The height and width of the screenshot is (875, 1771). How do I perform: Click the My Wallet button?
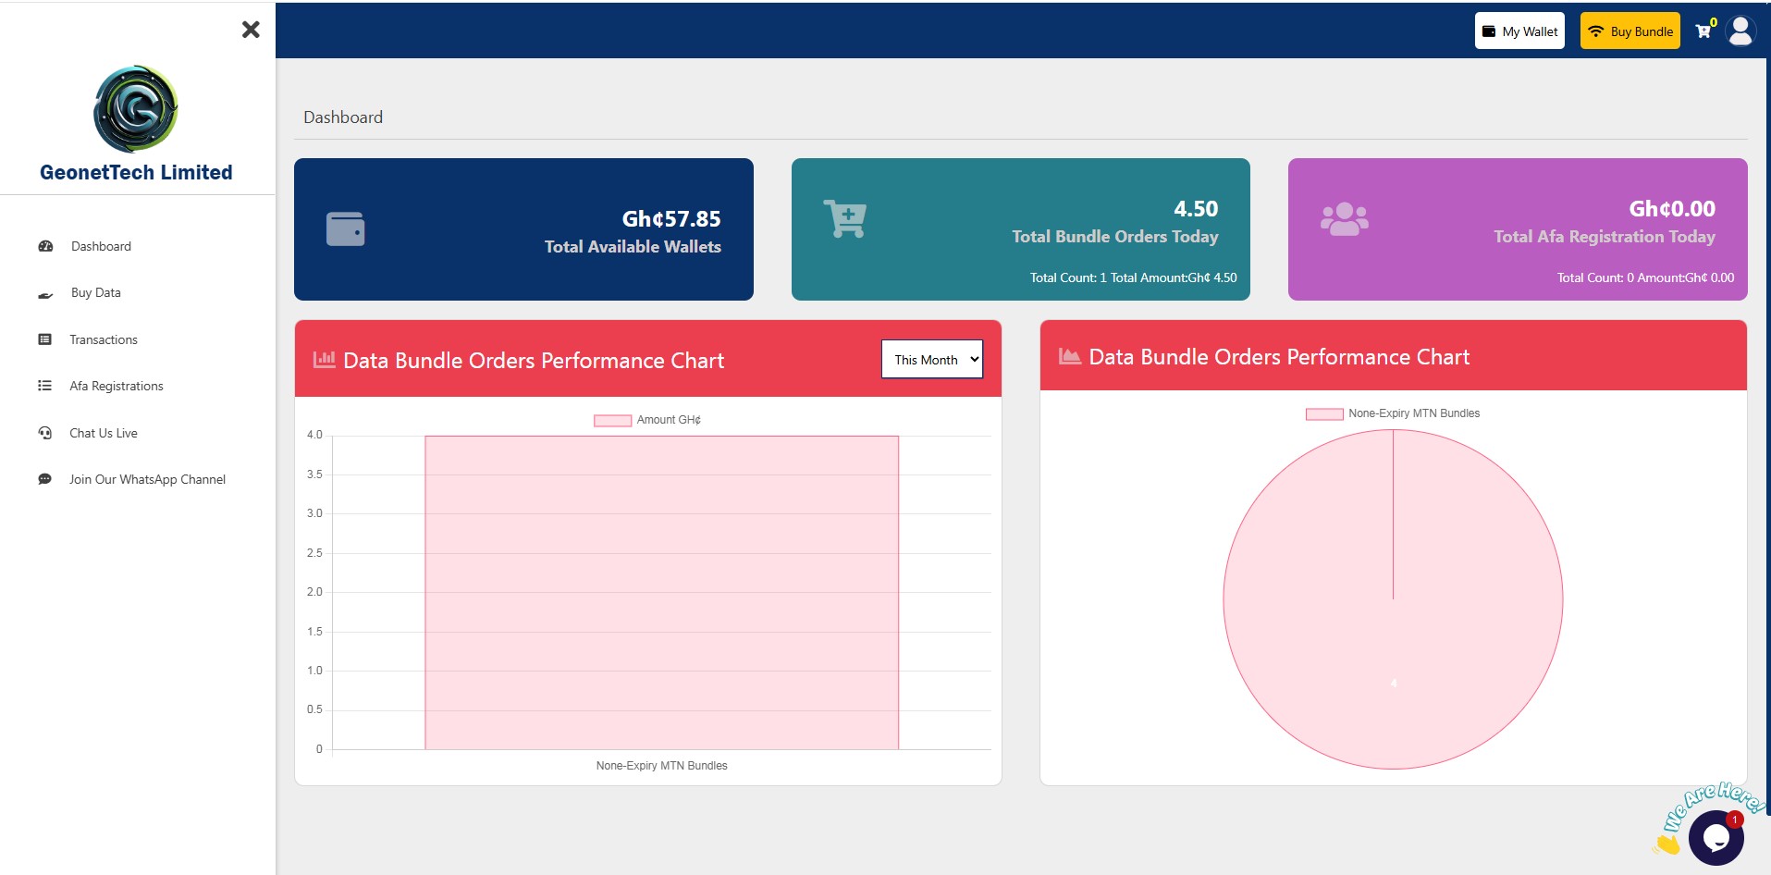coord(1519,31)
